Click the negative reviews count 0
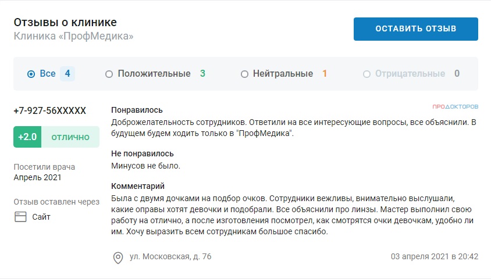 [x=457, y=74]
